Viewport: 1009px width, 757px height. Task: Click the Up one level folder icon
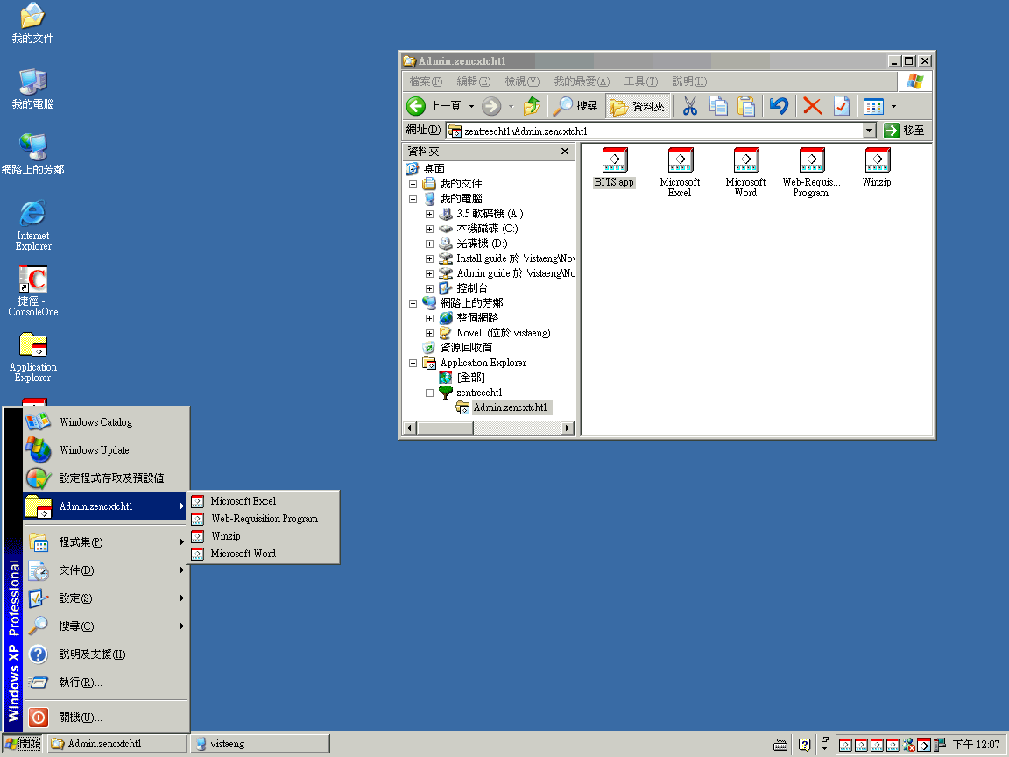[531, 106]
